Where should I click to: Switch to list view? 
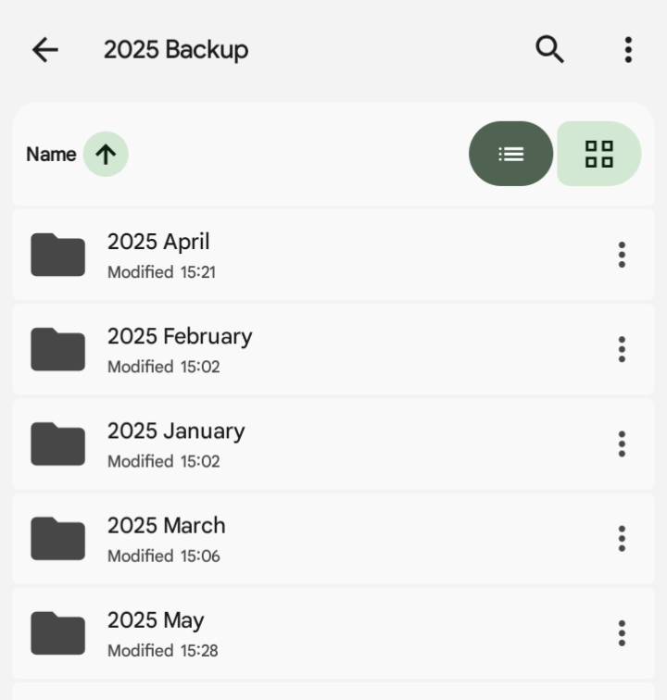pos(510,154)
